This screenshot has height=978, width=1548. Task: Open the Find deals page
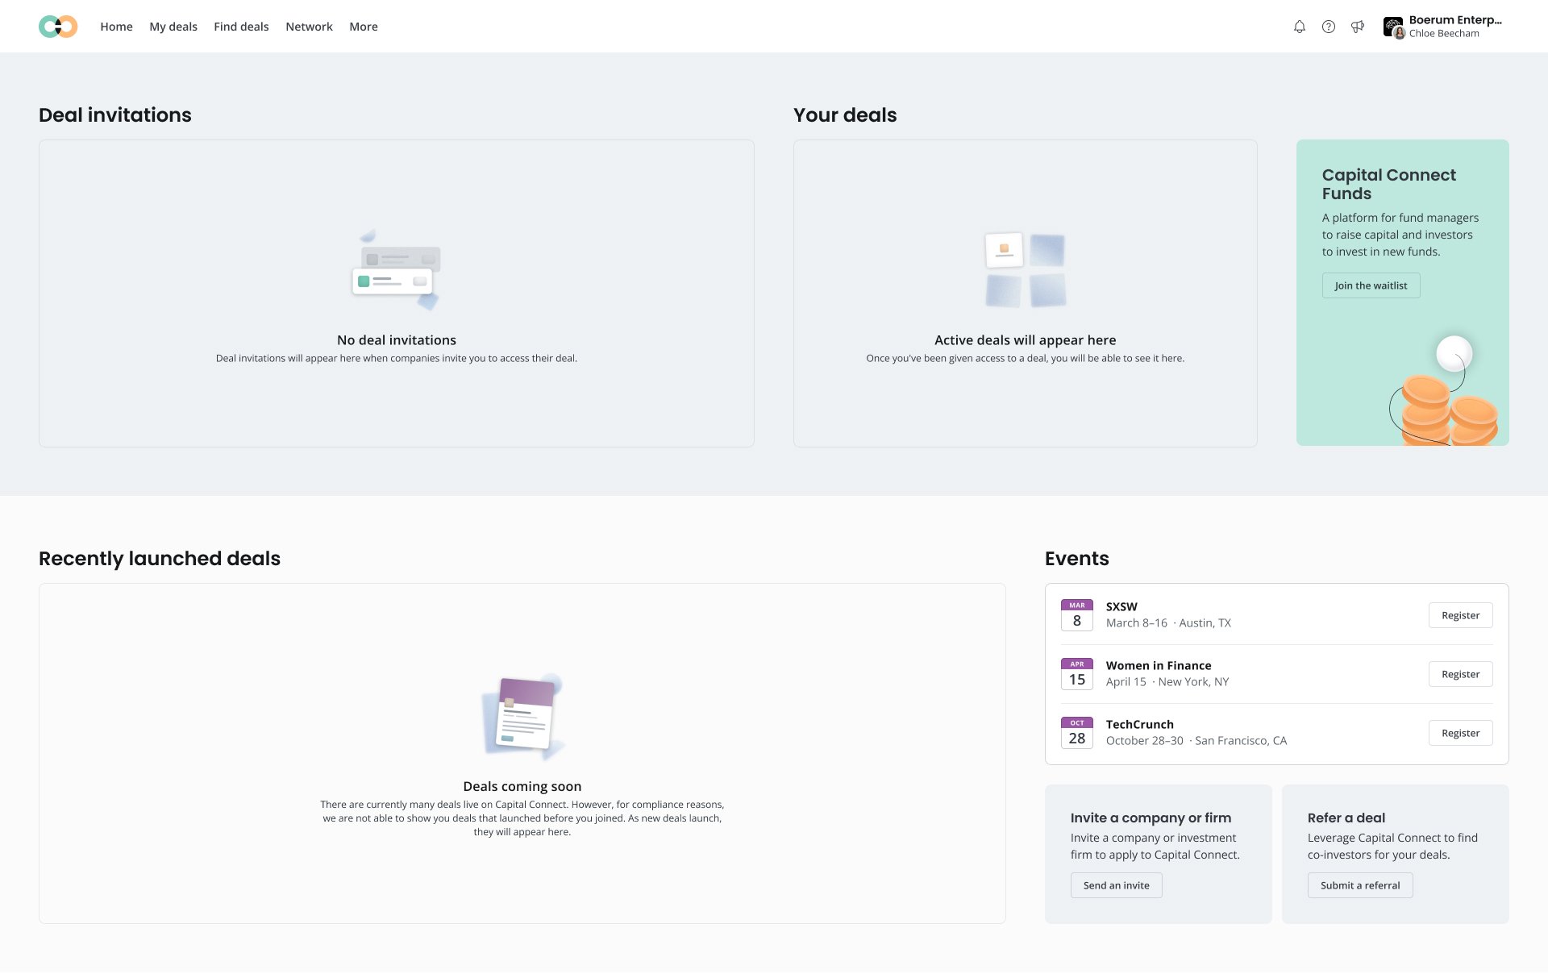pos(241,27)
